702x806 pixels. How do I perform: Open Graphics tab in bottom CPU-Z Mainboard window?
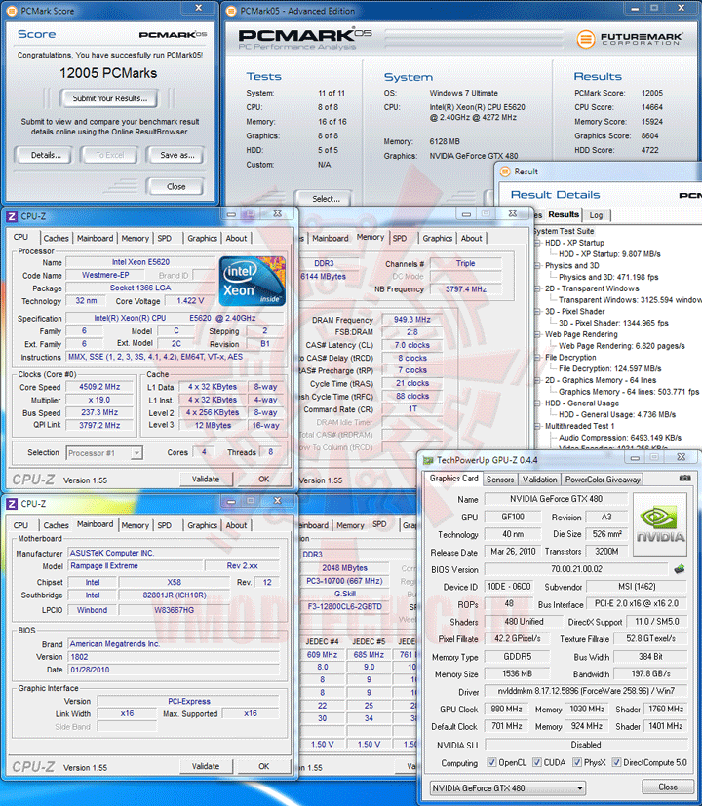tap(202, 525)
